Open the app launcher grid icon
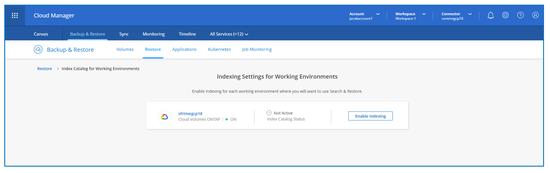 (x=15, y=15)
